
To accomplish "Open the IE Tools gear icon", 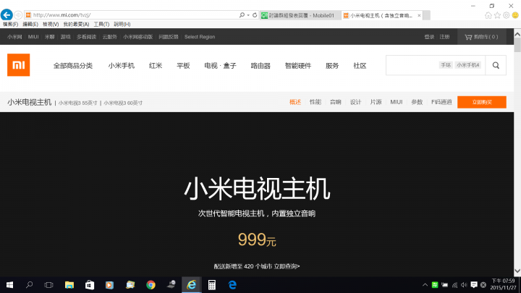I will point(507,15).
